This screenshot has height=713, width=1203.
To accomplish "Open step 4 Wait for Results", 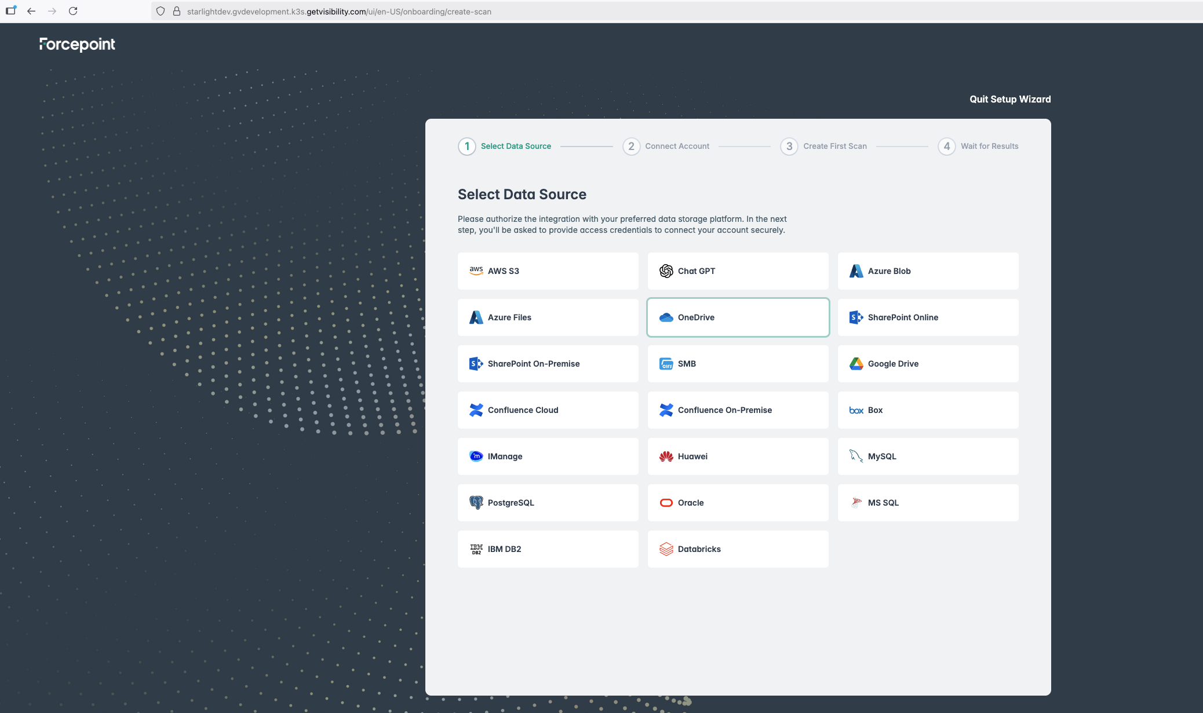I will pos(978,146).
